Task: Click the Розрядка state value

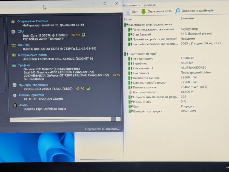Action: (188, 106)
